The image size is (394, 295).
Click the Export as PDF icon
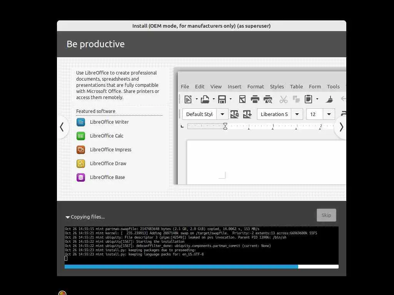click(x=242, y=99)
